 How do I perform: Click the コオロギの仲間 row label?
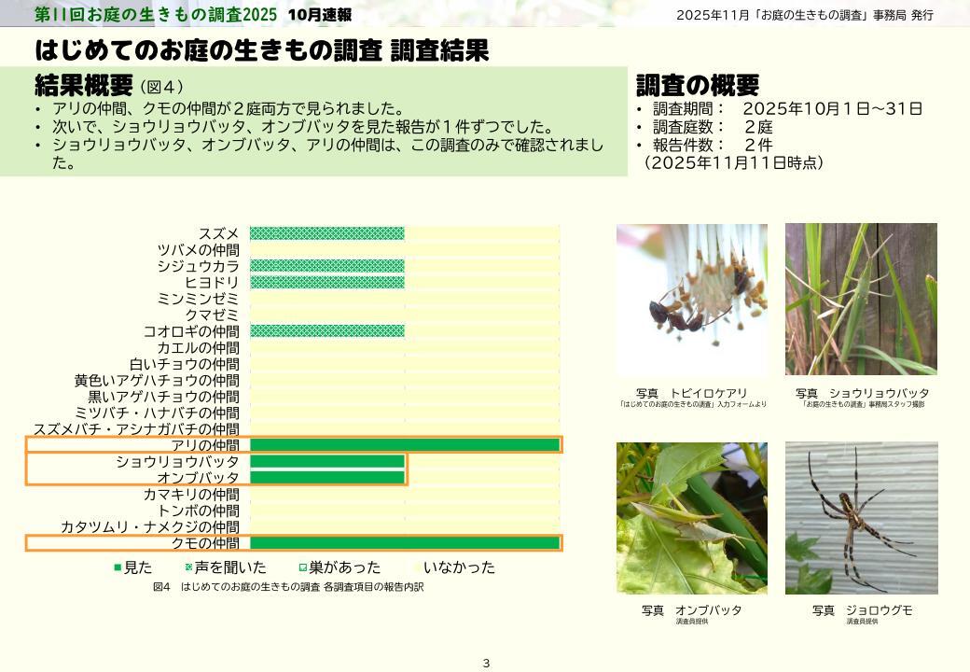click(x=191, y=331)
